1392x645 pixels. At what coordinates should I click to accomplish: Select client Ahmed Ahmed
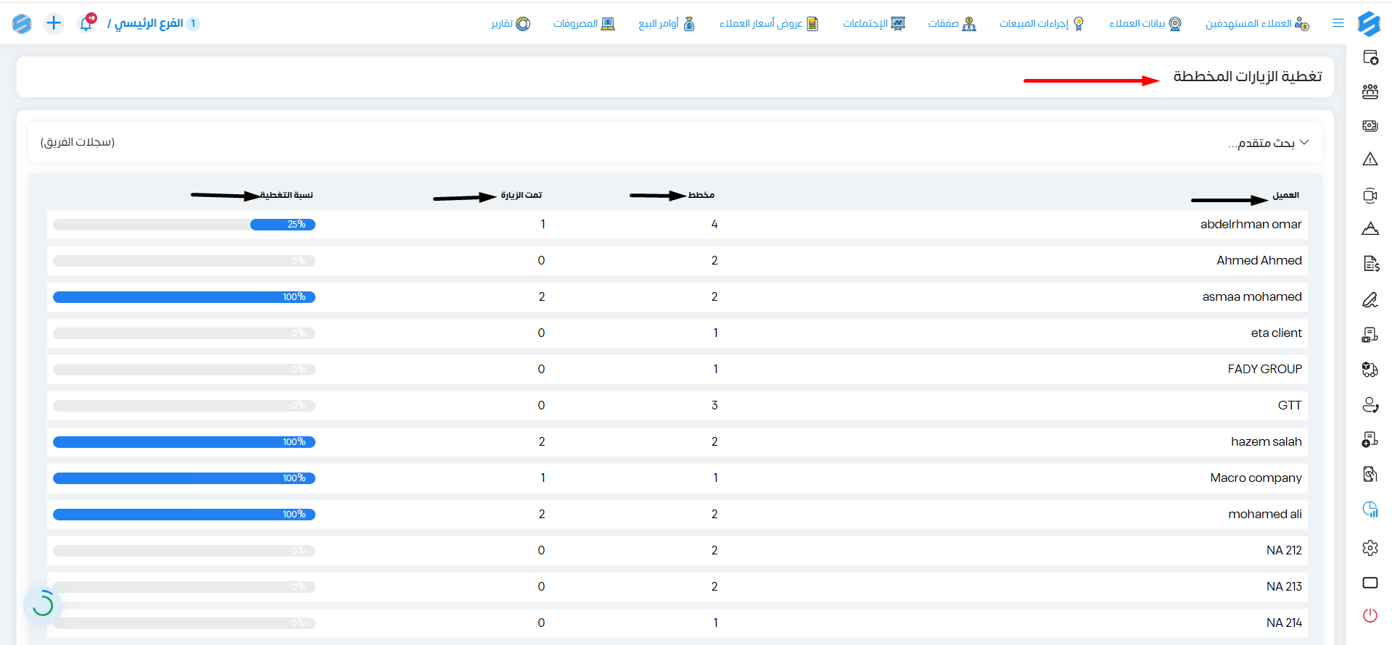[1259, 261]
